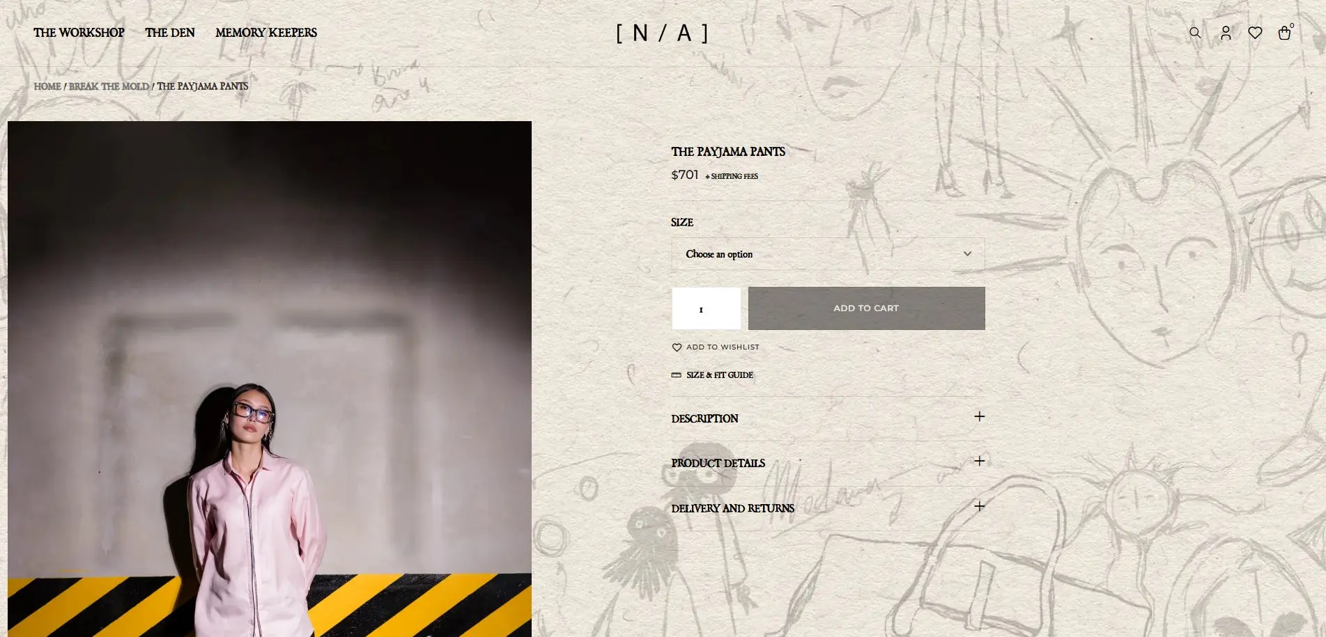The image size is (1326, 637).
Task: Click Add to Wishlist link
Action: click(x=723, y=347)
